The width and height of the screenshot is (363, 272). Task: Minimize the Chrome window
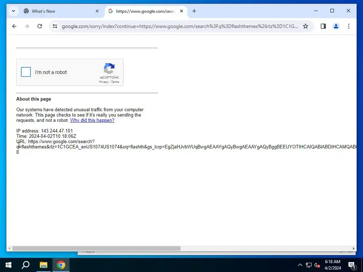point(316,11)
